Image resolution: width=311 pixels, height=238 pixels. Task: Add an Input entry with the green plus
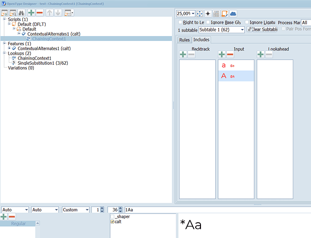click(222, 54)
